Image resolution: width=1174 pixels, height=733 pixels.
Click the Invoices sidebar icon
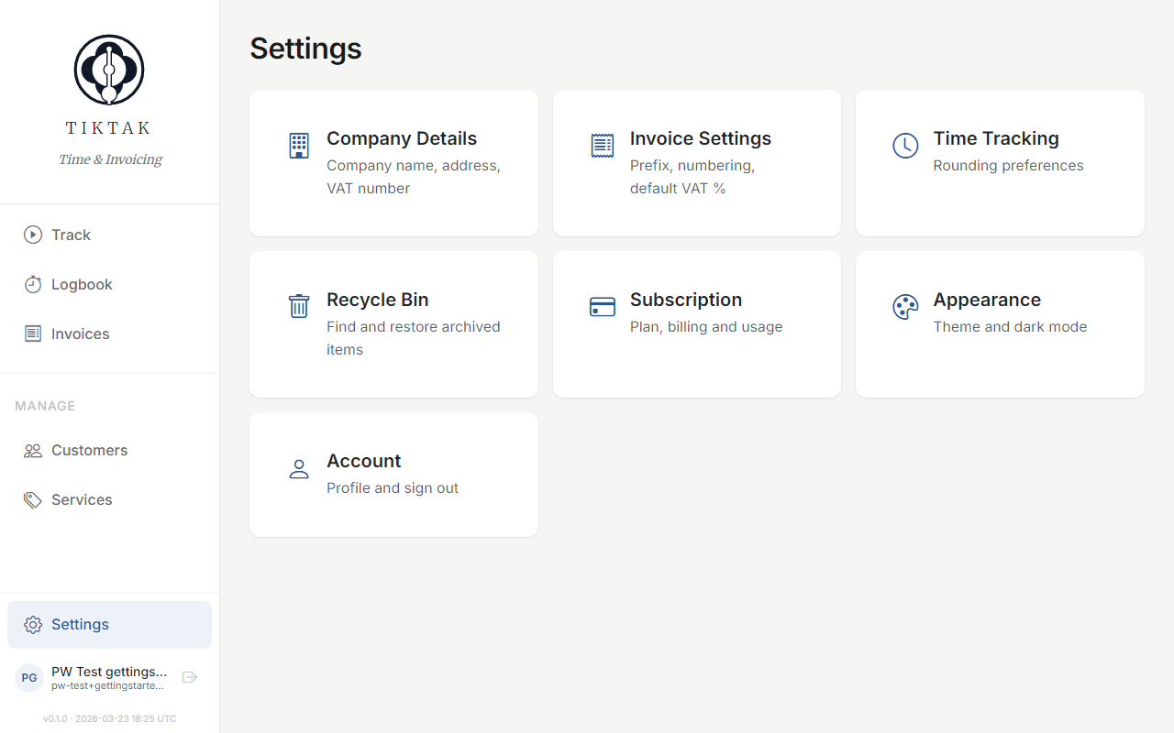pos(33,334)
